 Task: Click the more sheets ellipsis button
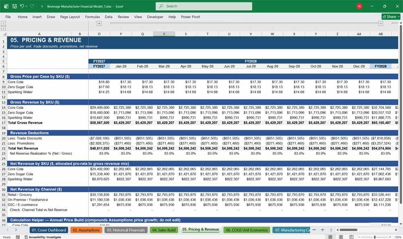click(x=314, y=230)
